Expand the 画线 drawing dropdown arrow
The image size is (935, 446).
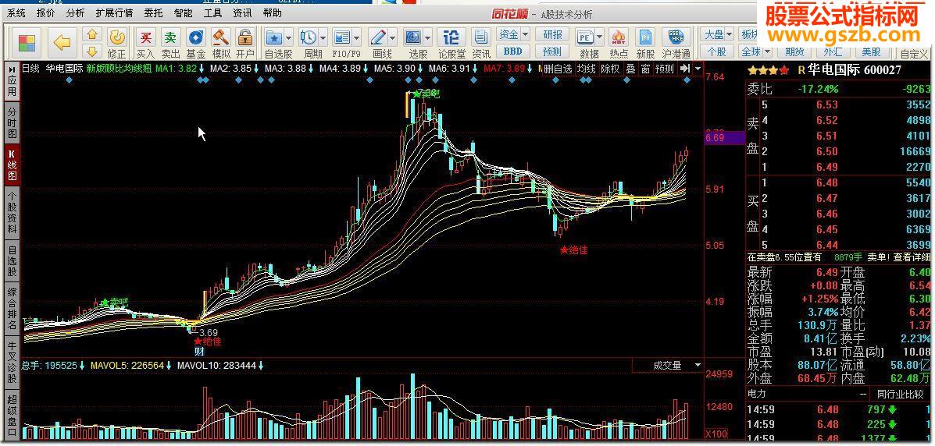point(392,38)
